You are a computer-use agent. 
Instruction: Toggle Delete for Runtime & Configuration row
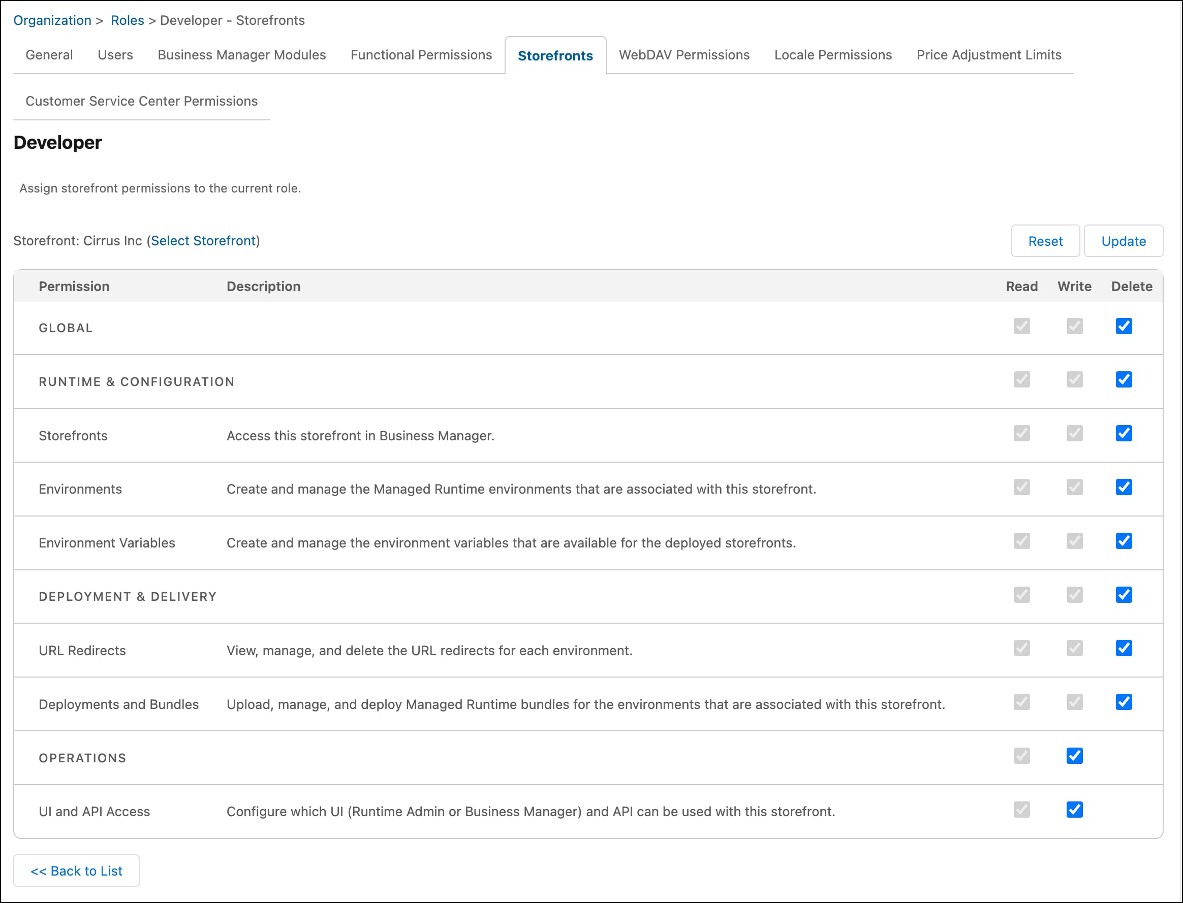coord(1124,380)
